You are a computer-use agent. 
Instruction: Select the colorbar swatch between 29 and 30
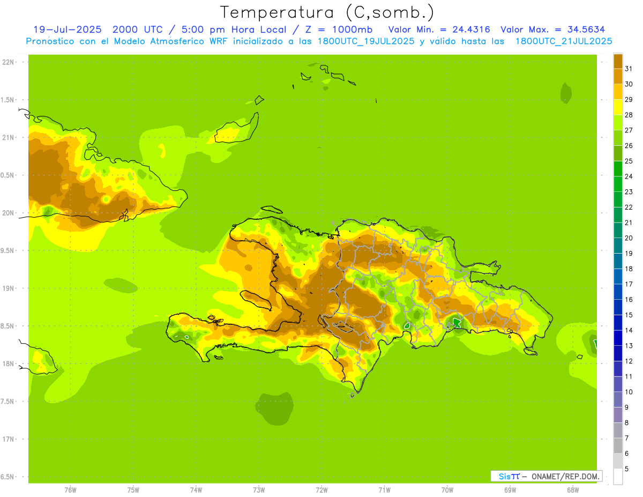pos(618,92)
